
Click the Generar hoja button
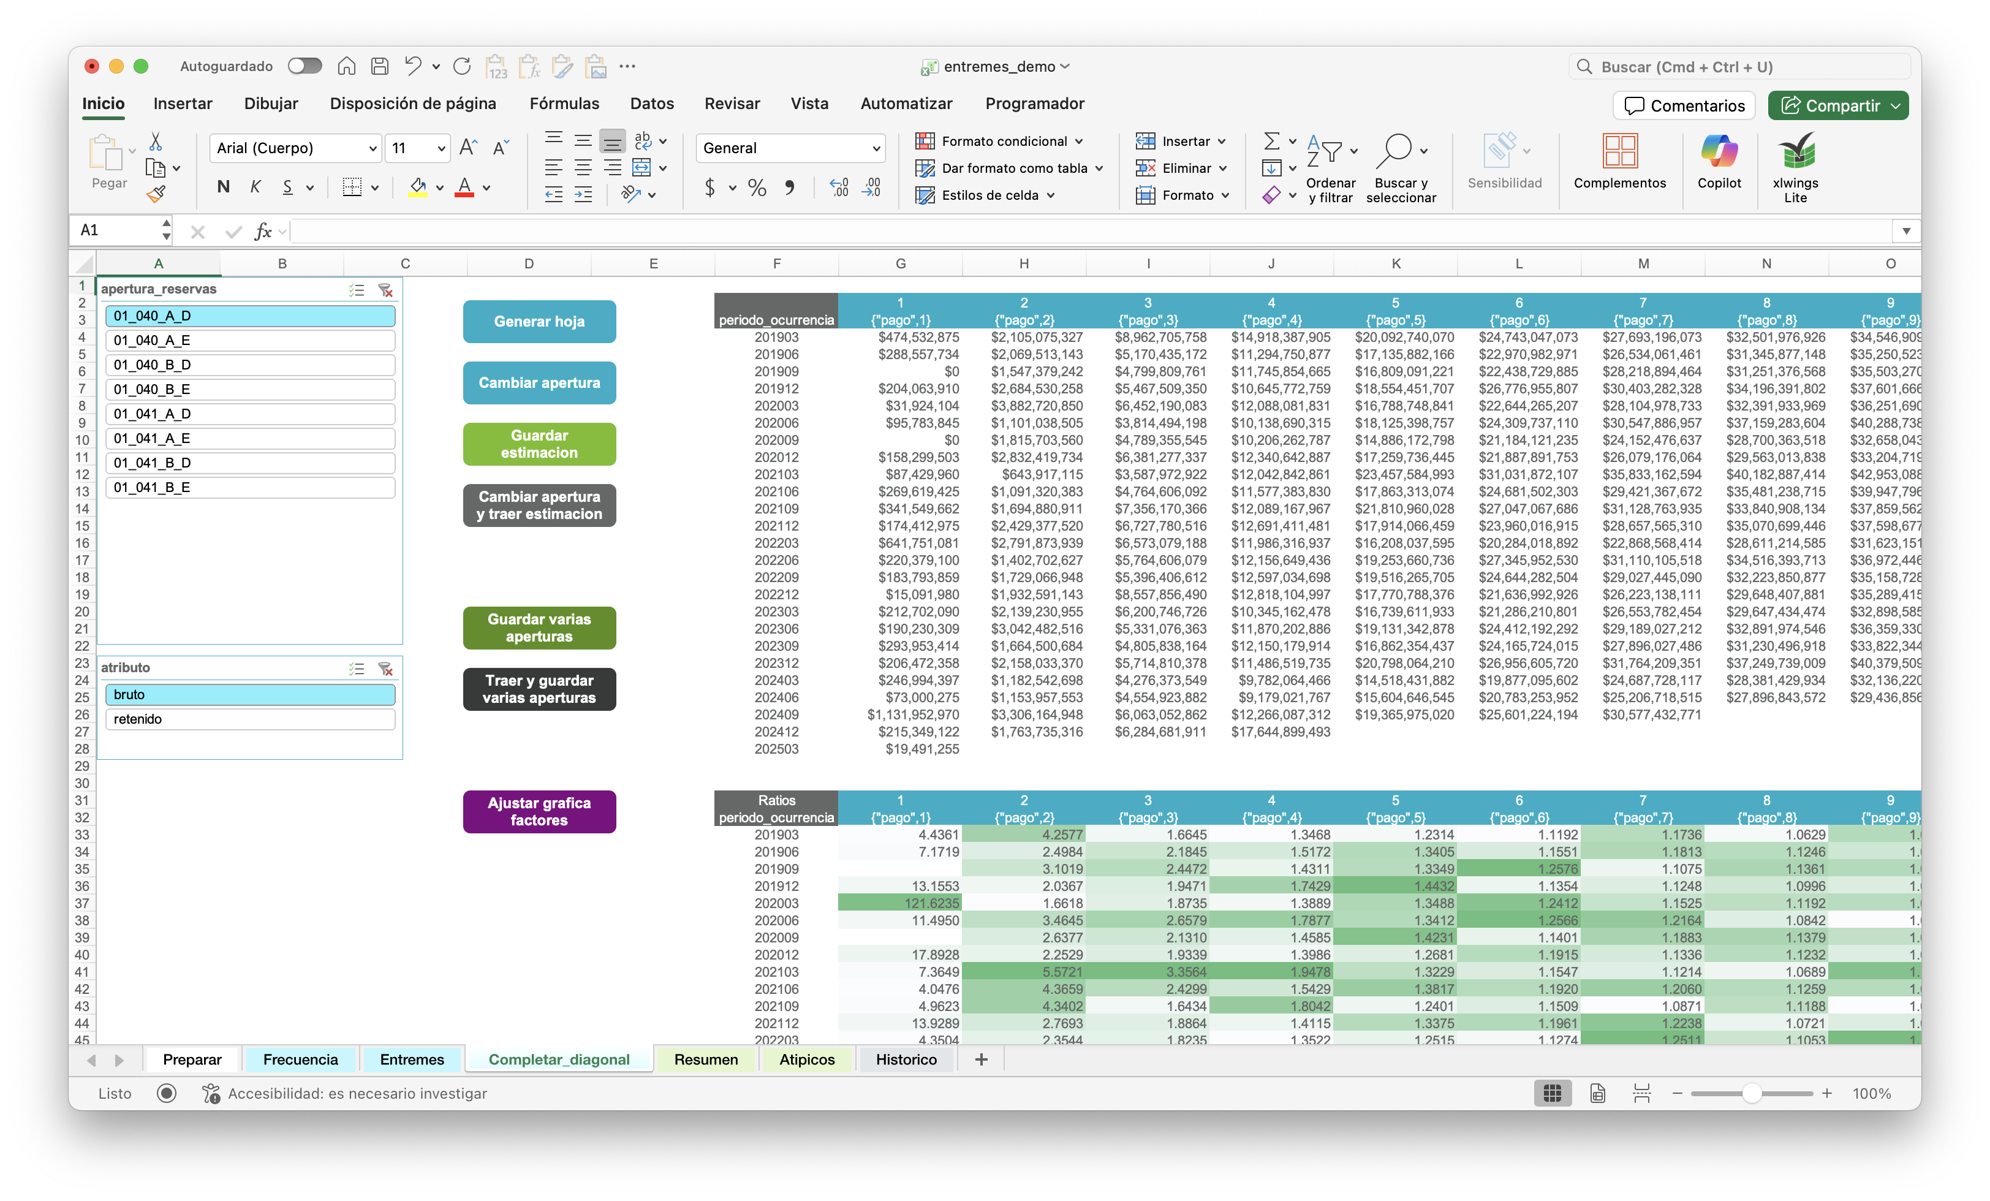540,322
